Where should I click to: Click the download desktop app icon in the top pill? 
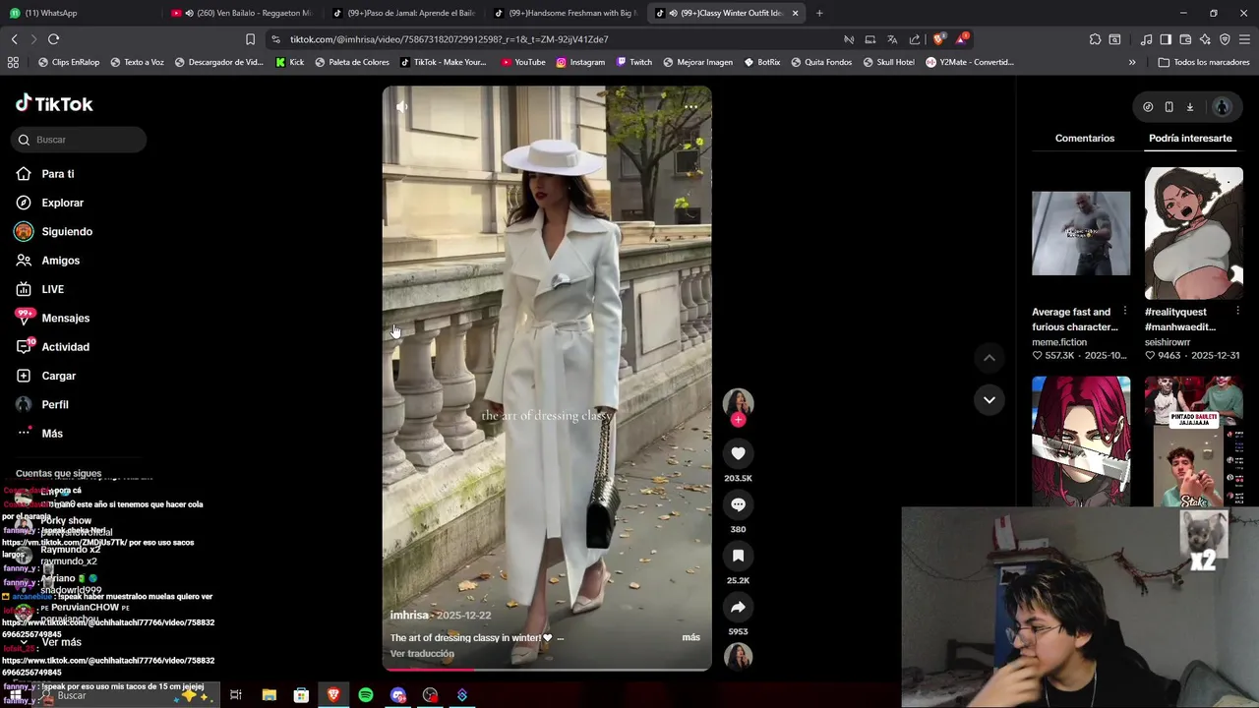click(x=1189, y=107)
